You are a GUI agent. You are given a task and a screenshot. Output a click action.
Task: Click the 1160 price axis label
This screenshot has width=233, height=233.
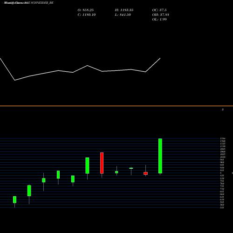click(x=223, y=141)
